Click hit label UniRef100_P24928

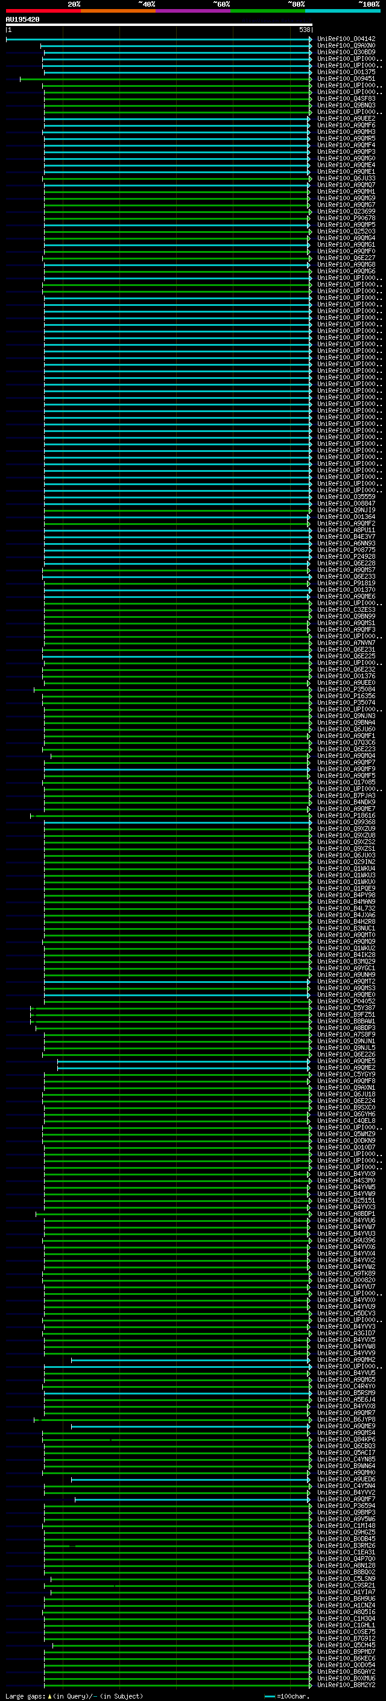point(346,557)
